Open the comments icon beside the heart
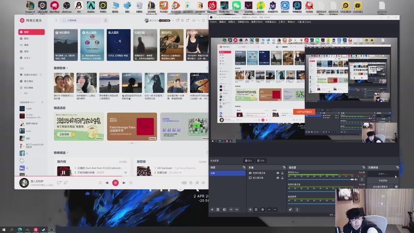The image size is (414, 233). click(66, 183)
